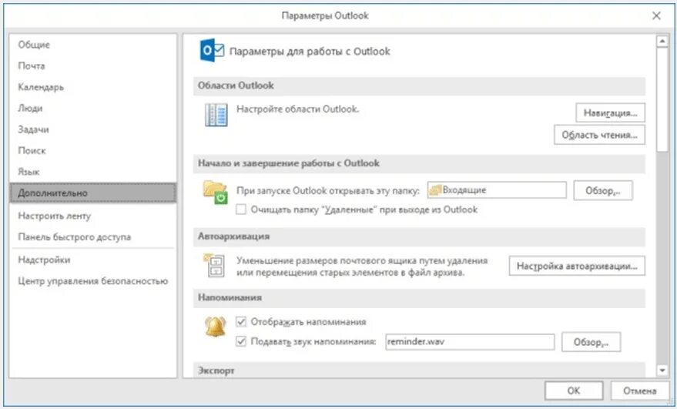This screenshot has height=409, width=677.
Task: Close the Параметры Outlook dialog
Action: click(x=656, y=16)
